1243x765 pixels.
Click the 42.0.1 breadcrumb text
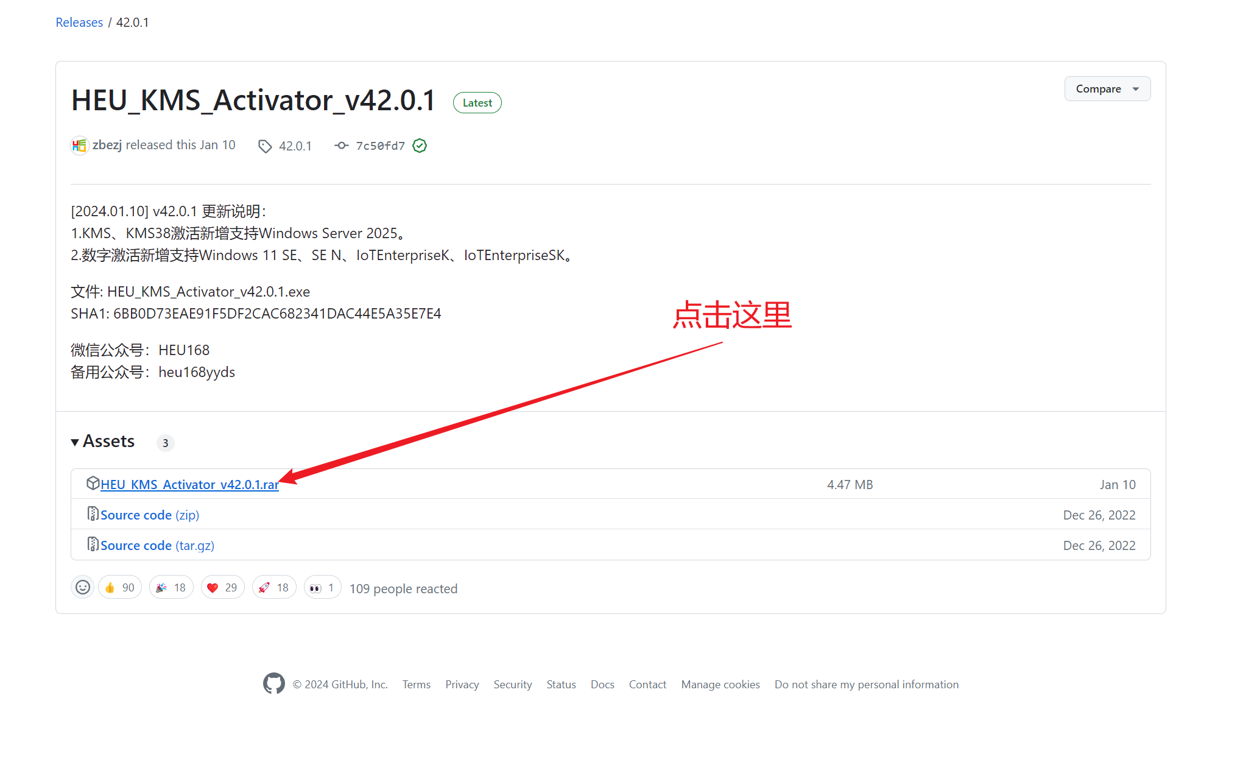(x=132, y=23)
